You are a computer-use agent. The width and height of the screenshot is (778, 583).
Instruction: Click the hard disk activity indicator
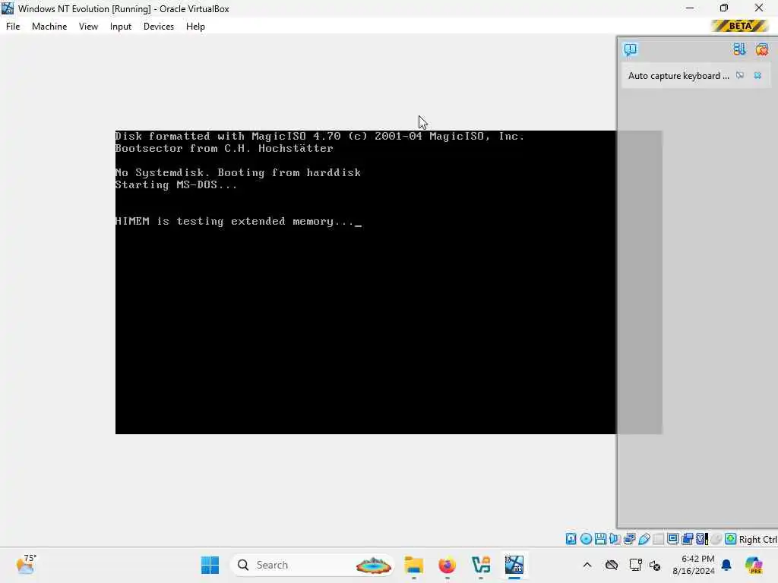coord(571,539)
